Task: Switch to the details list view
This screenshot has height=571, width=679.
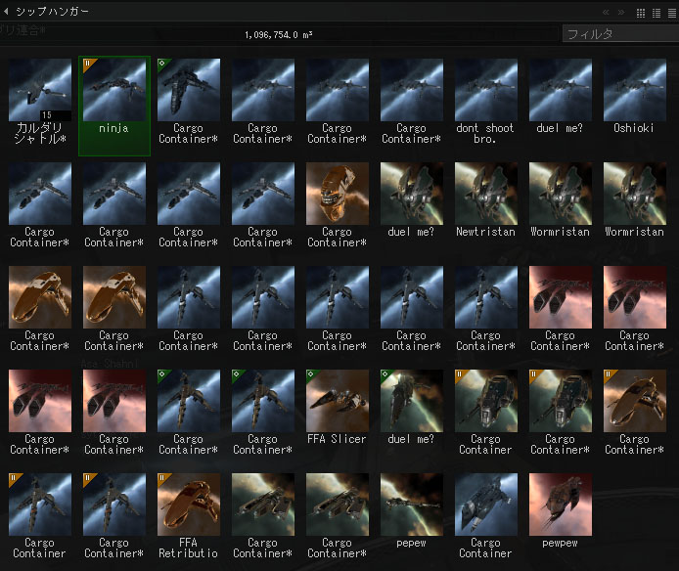Action: point(656,13)
